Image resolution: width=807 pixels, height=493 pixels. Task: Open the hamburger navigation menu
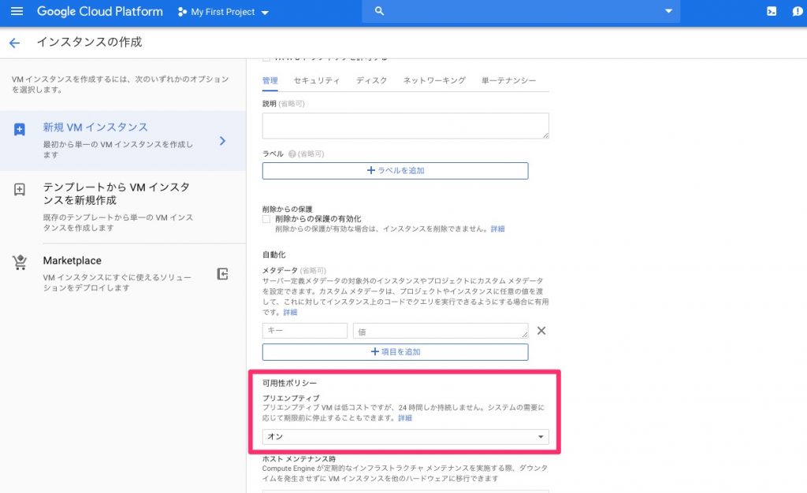[17, 12]
